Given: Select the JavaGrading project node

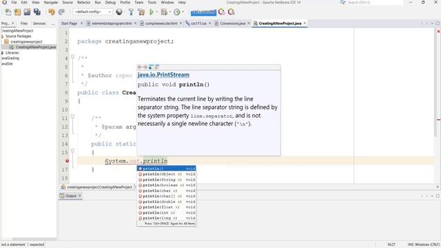Looking at the screenshot, I should coord(10,58).
